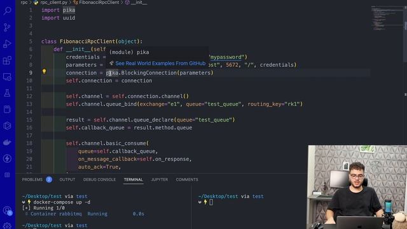Viewport: 407px width, 229px height.
Task: Click the class symbol icon before FibonacciRpcClient
Action: pyautogui.click(x=76, y=3)
